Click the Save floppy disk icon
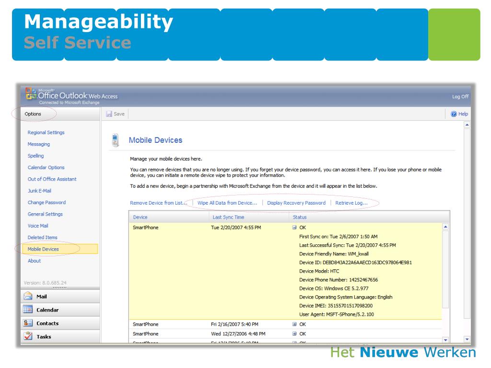 click(x=109, y=114)
